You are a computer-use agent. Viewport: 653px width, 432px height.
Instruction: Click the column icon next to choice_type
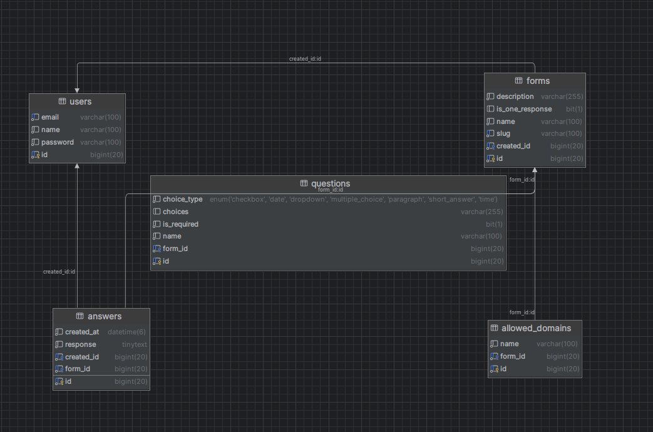(x=157, y=199)
